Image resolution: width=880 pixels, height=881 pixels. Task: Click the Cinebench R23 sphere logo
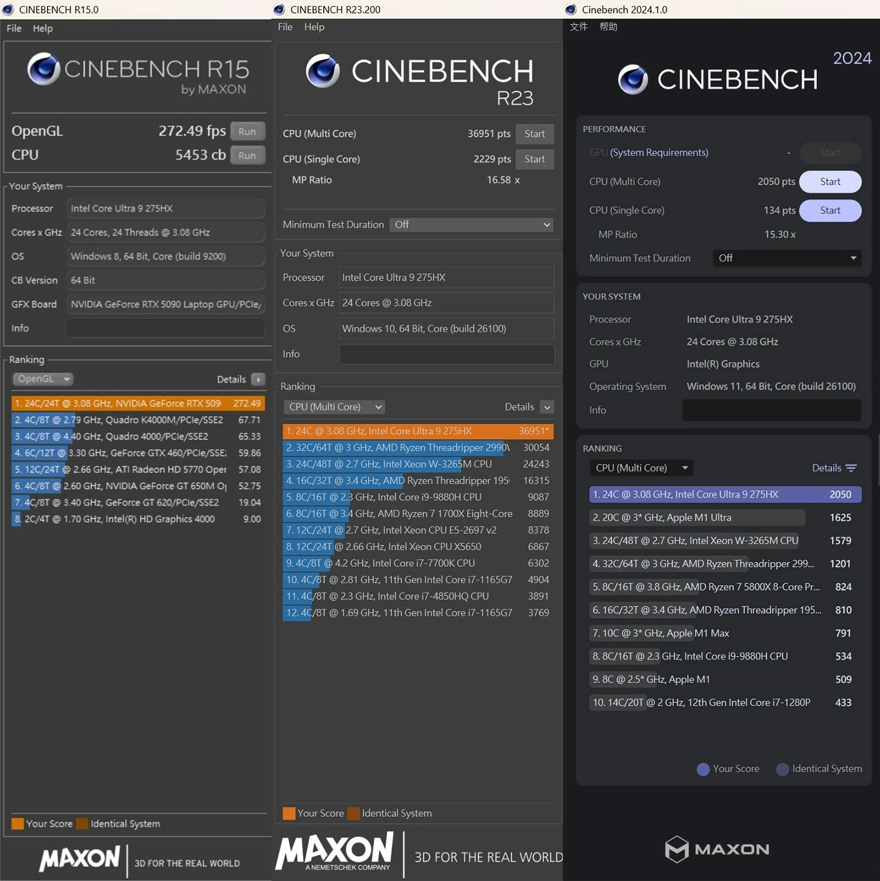(x=323, y=71)
